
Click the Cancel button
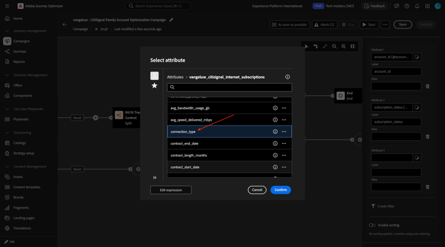pyautogui.click(x=257, y=190)
